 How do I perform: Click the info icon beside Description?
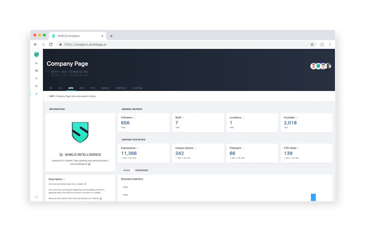65,179
